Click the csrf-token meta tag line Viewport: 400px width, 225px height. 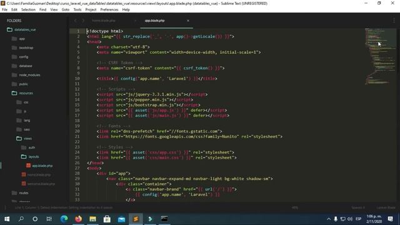coord(161,68)
